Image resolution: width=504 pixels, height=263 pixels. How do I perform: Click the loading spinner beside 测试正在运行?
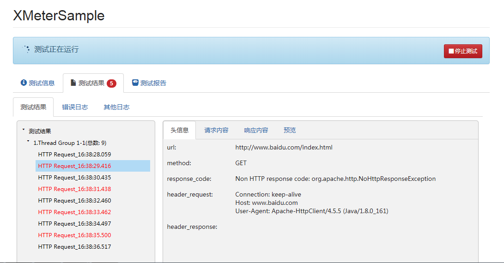pos(26,49)
